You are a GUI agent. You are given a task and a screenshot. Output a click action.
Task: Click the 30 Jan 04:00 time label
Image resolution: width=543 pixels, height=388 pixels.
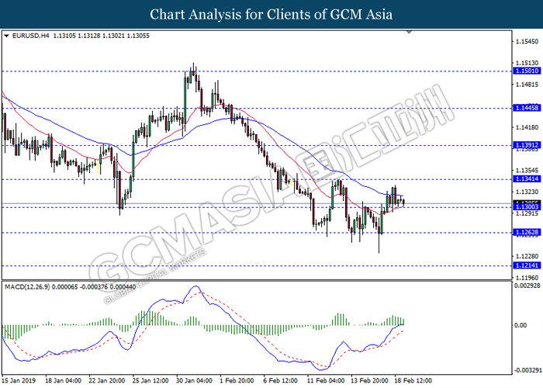pos(194,380)
